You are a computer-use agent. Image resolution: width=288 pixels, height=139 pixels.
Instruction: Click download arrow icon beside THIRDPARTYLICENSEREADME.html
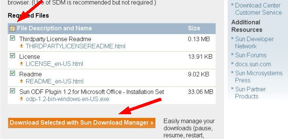point(21,46)
